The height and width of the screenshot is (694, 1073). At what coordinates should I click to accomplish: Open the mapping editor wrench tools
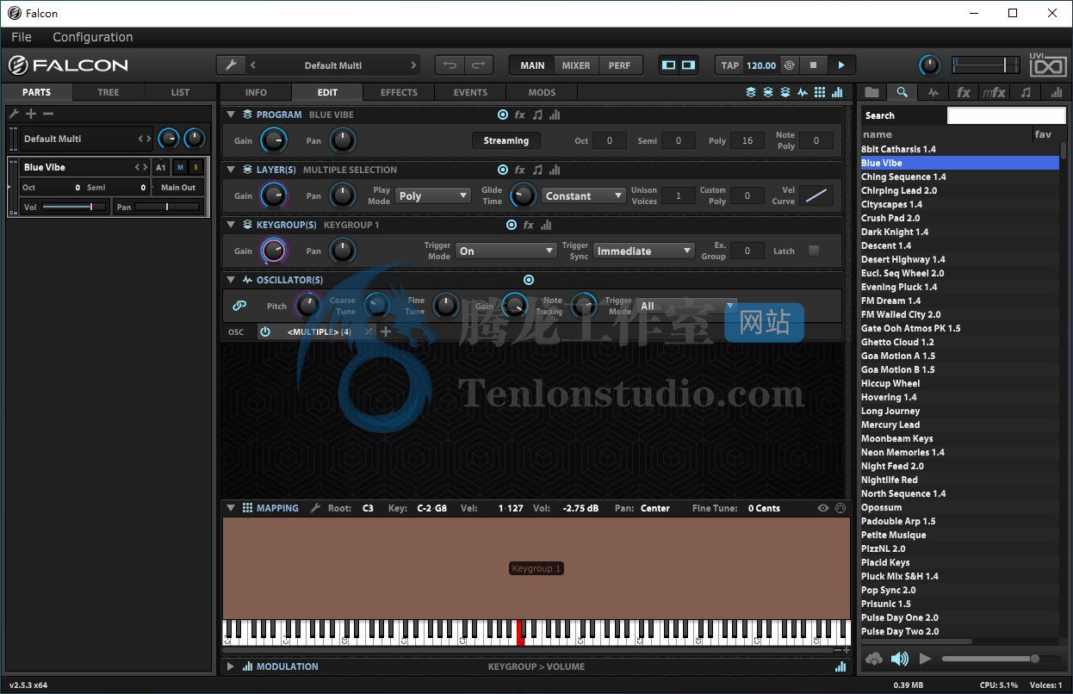pos(315,508)
